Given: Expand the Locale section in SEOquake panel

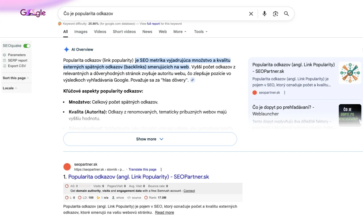Looking at the screenshot, I should 10,88.
